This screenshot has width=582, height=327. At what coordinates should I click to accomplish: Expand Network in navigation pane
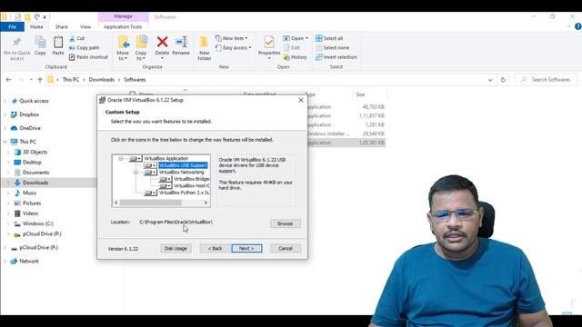pyautogui.click(x=5, y=261)
